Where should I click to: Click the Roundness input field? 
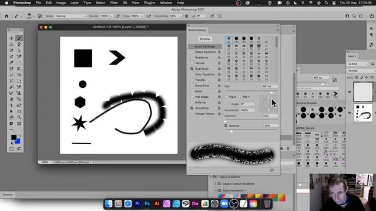(247, 110)
